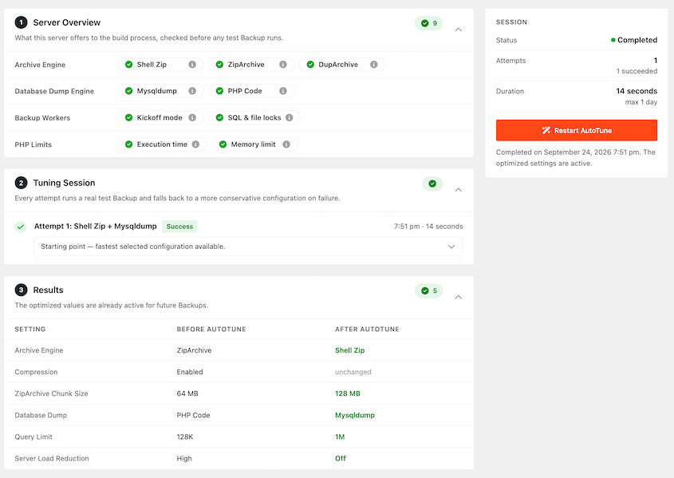Click the Success label on Attempt 1
Image resolution: width=674 pixels, height=478 pixels.
(179, 227)
